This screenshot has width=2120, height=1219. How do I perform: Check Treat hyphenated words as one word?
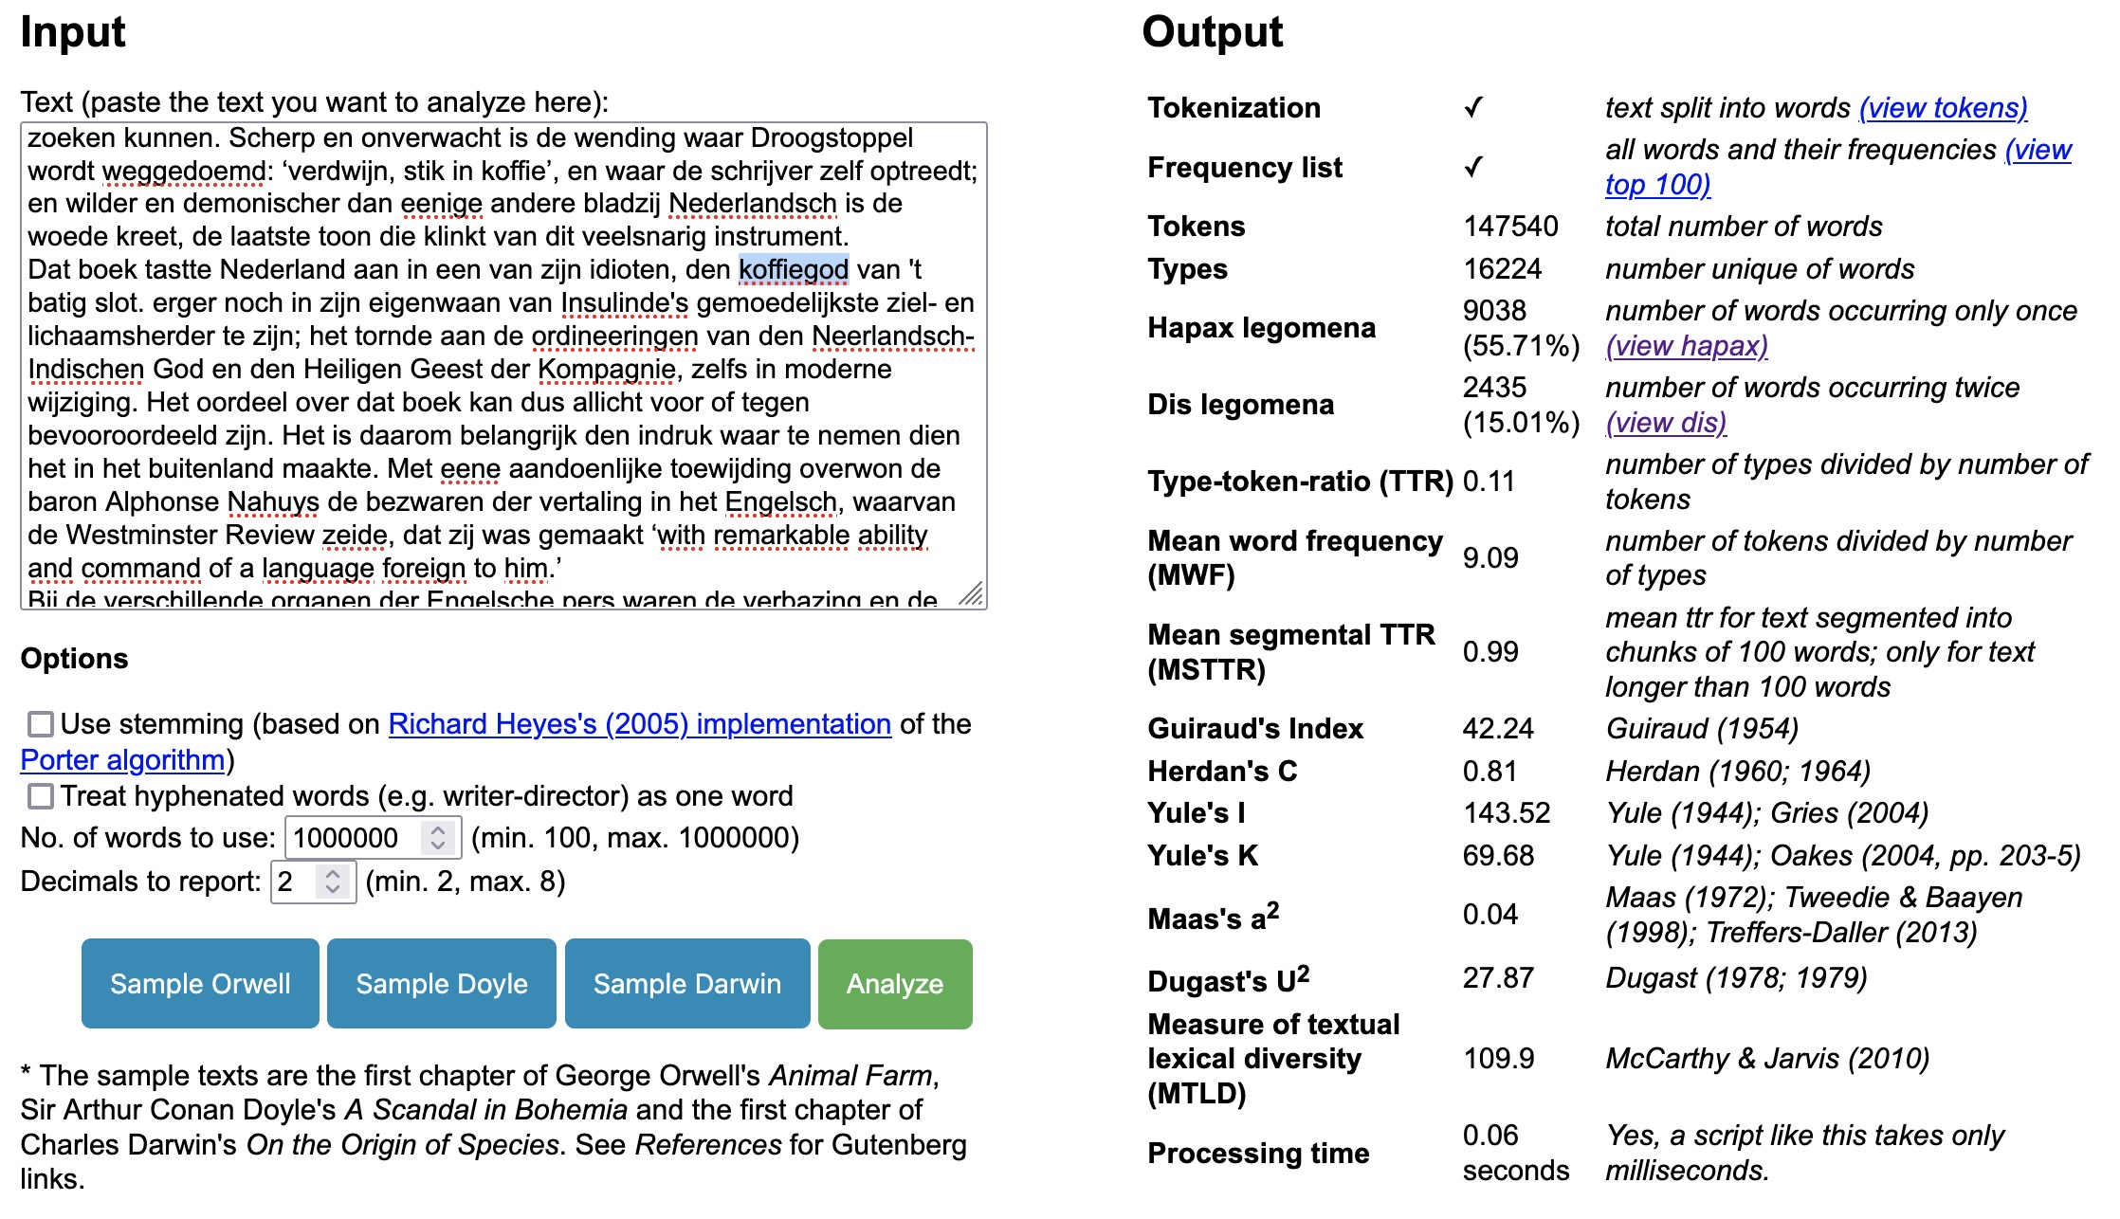(41, 796)
